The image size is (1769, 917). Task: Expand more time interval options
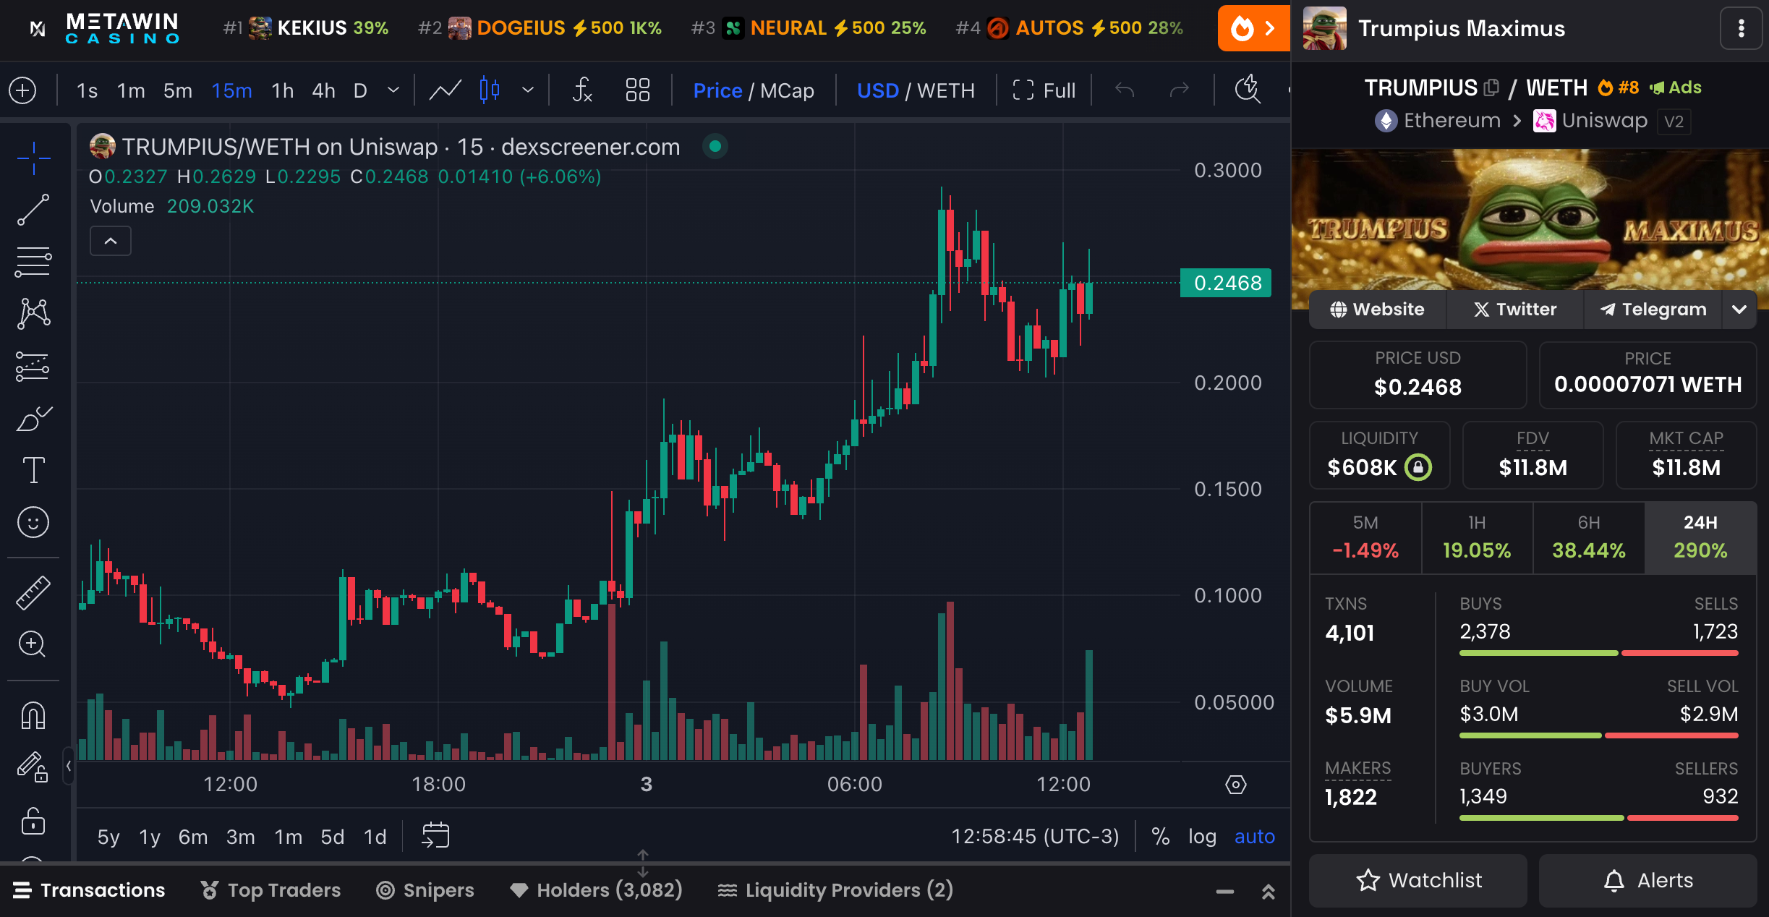coord(393,90)
